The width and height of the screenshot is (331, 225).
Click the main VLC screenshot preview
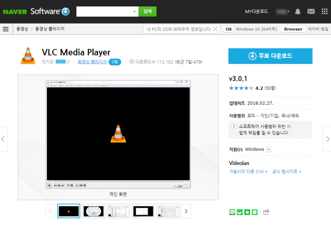[118, 134]
